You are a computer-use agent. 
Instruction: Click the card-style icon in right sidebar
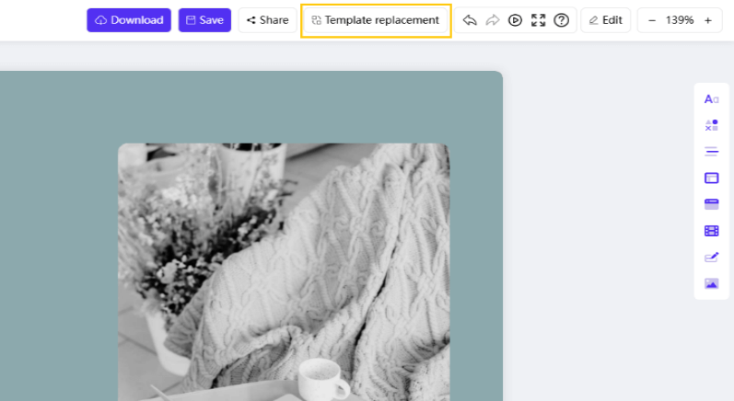pos(711,204)
